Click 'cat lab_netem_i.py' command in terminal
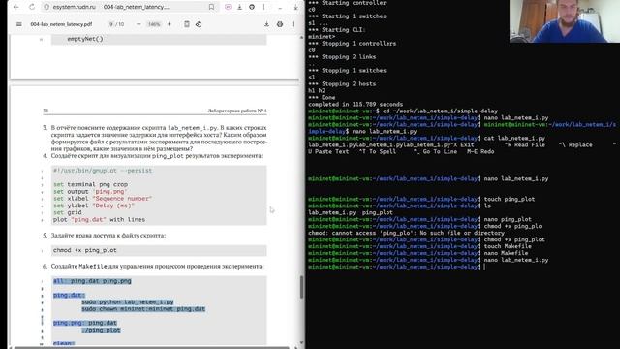Viewport: 620px width, 349px height. 514,138
